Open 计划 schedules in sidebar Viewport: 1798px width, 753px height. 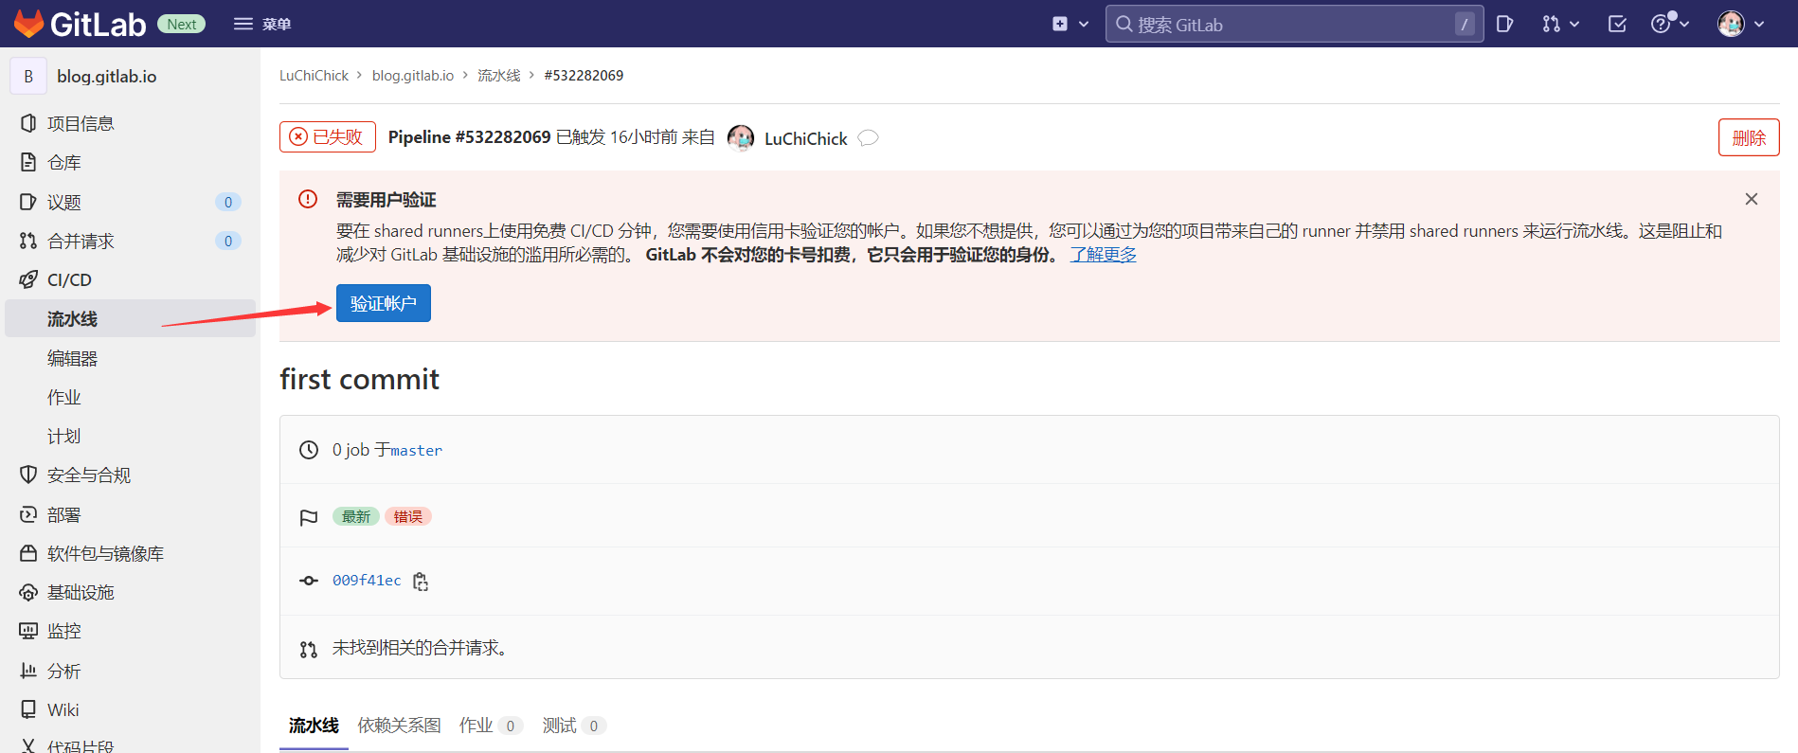tap(130, 436)
